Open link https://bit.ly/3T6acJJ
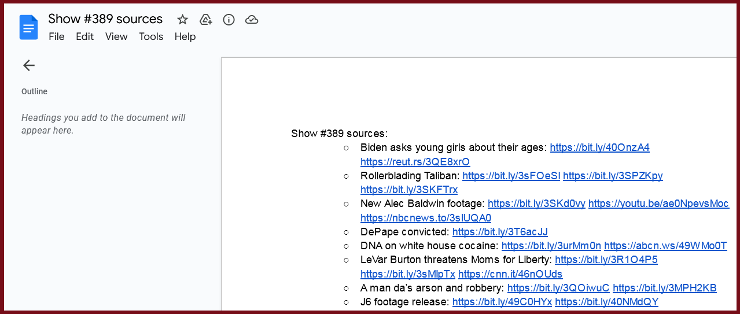The height and width of the screenshot is (314, 740). click(x=500, y=232)
